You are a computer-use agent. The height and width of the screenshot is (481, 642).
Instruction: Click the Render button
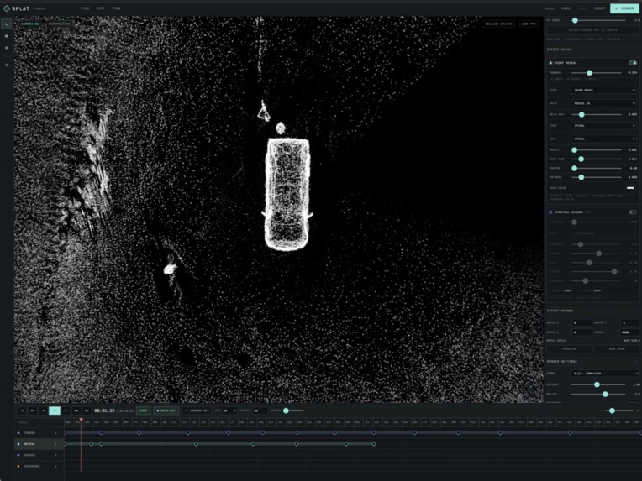tap(624, 8)
